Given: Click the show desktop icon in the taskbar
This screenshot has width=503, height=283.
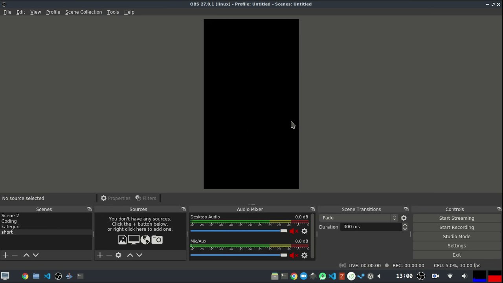Looking at the screenshot, I should click(5, 276).
